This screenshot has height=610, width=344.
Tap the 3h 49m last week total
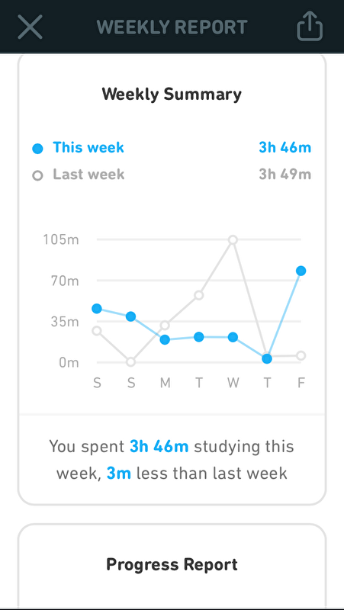point(285,175)
